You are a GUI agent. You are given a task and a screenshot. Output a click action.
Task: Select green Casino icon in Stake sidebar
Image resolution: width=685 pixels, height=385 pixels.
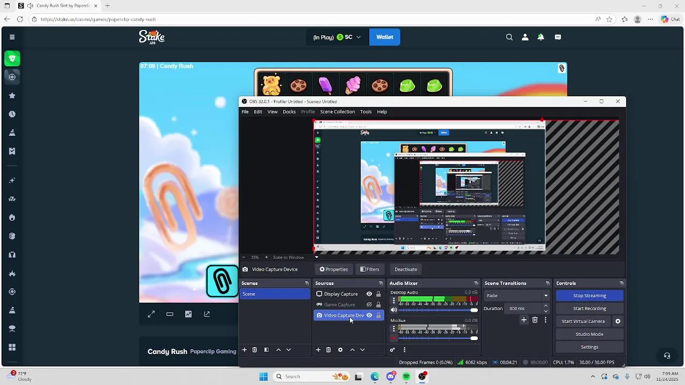click(12, 58)
